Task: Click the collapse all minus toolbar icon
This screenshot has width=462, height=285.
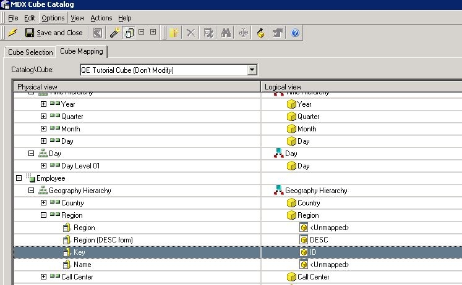Action: [x=142, y=32]
